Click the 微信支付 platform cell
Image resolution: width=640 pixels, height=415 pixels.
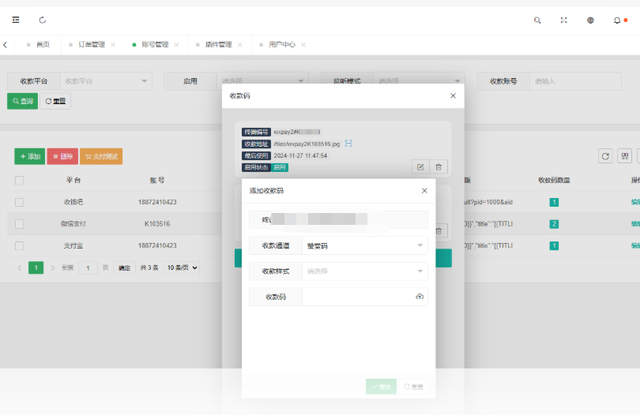coord(73,224)
